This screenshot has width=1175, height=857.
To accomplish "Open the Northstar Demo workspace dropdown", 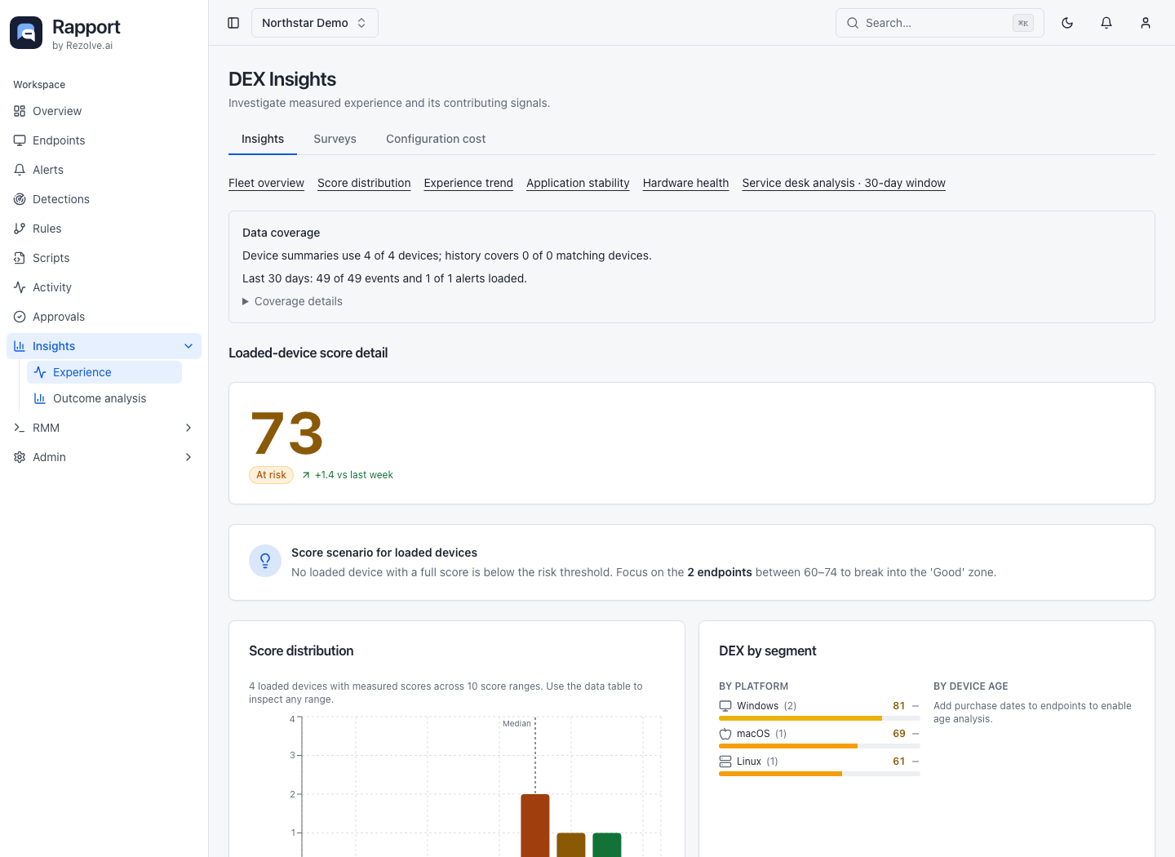I will [x=314, y=23].
